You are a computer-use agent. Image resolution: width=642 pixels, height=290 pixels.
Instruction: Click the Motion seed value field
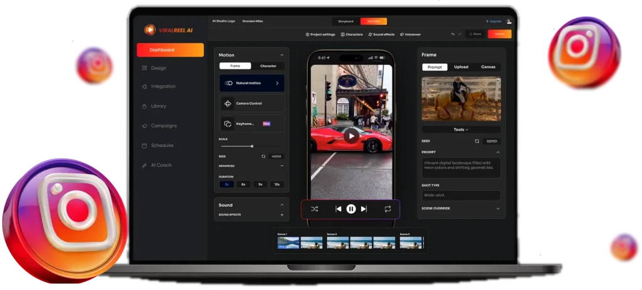click(x=276, y=156)
